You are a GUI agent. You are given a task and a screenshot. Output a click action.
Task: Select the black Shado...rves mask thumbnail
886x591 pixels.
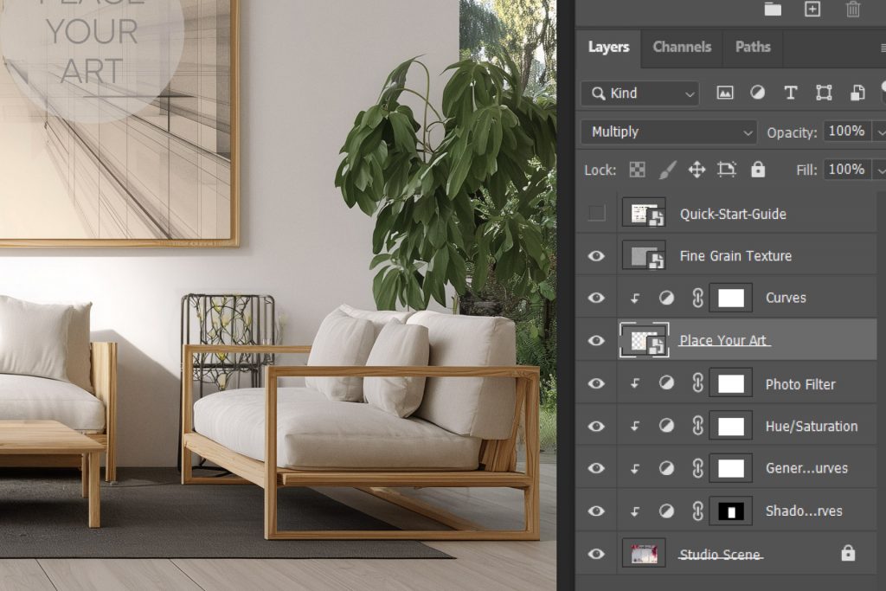point(730,511)
